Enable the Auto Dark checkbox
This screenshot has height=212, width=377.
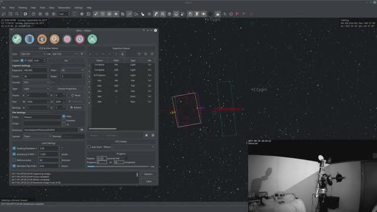pyautogui.click(x=89, y=147)
